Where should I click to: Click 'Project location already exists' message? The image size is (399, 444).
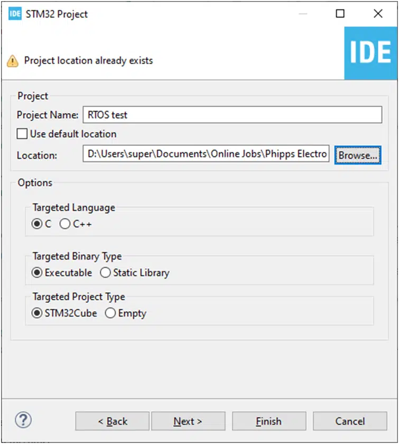pos(88,61)
